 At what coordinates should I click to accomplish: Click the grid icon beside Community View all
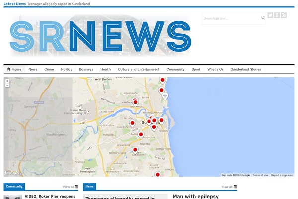click(x=76, y=187)
